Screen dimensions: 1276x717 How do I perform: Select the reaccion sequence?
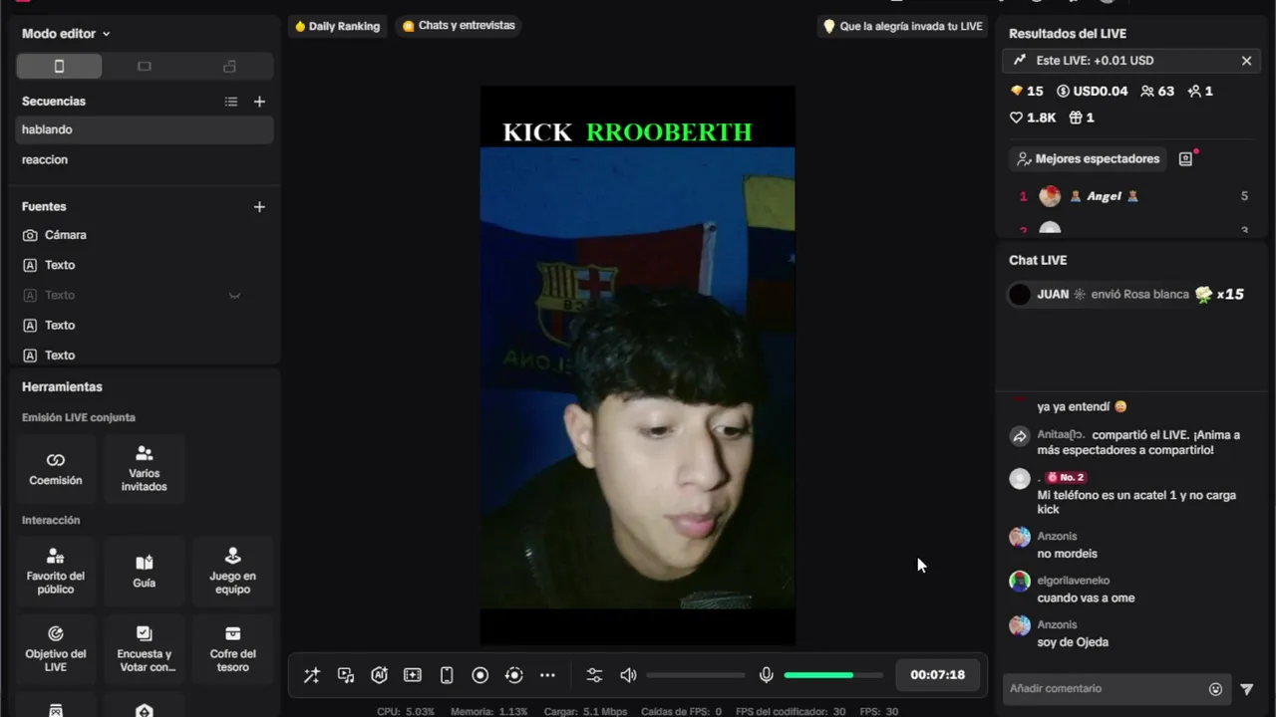click(145, 159)
